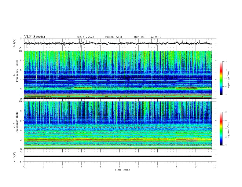Click time axis tick label "4"
242x187 pixels.
[x=100, y=167]
